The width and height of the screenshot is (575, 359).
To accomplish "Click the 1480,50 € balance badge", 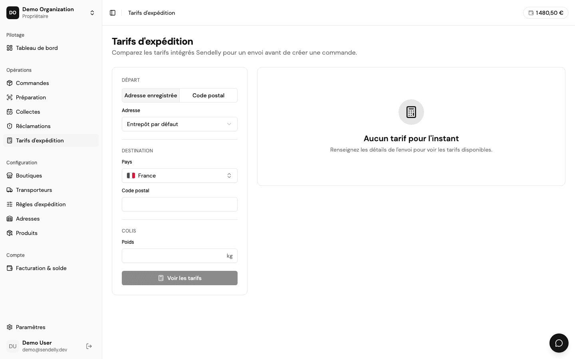I will tap(546, 13).
